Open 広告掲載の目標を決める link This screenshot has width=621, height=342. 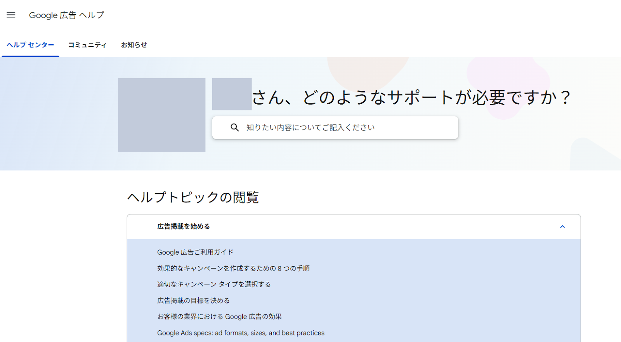193,301
